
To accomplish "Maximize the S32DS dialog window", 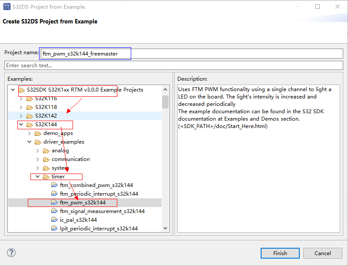I will coord(318,7).
